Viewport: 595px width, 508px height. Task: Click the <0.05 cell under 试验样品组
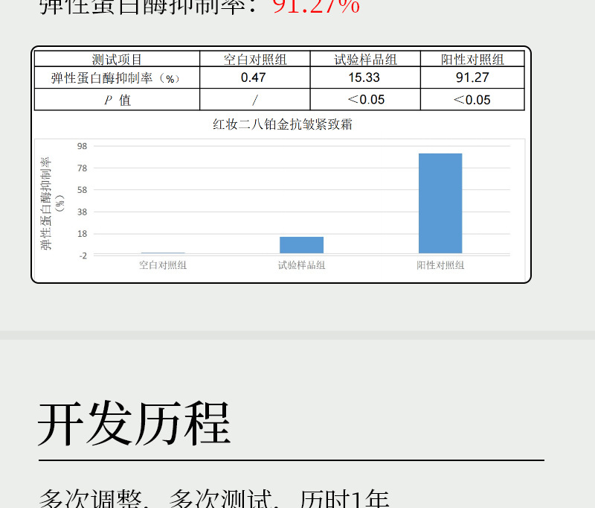click(365, 100)
